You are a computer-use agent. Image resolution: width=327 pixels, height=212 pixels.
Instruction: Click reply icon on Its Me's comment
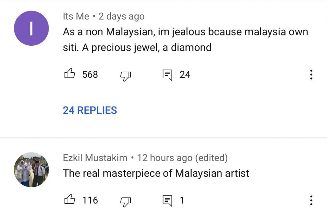[167, 75]
